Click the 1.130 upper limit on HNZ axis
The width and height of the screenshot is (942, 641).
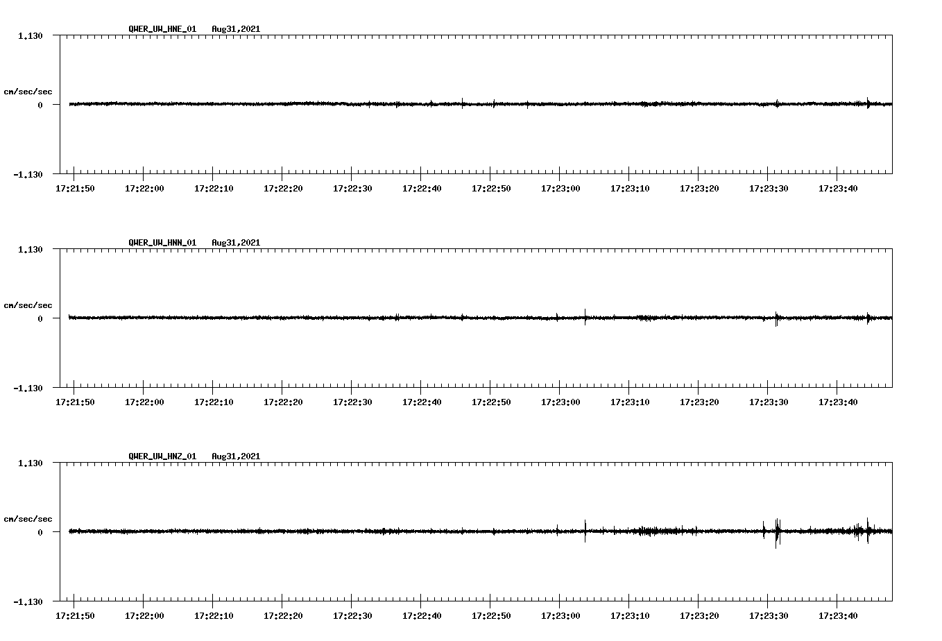coord(31,463)
